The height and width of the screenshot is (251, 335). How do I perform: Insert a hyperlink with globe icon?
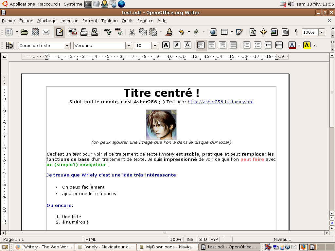tap(213, 32)
